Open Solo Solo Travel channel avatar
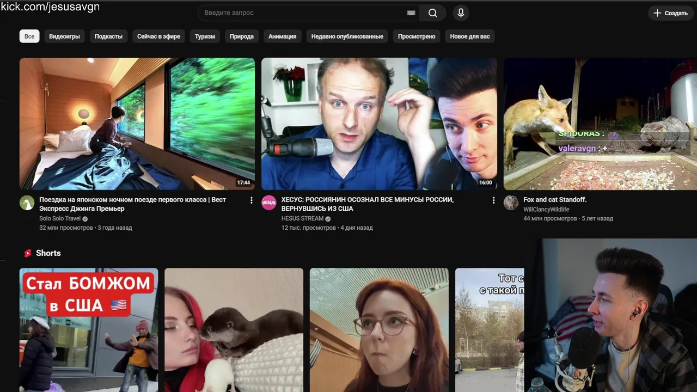 (x=27, y=203)
